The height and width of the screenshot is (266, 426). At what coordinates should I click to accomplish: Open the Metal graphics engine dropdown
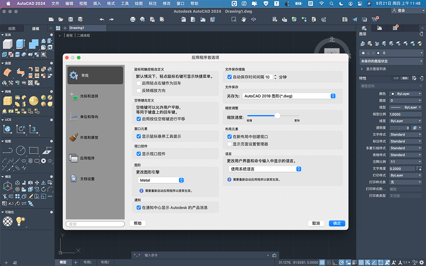(161, 180)
